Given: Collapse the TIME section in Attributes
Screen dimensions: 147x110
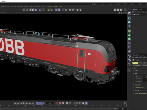Looking at the screenshot, I should click(134, 74).
